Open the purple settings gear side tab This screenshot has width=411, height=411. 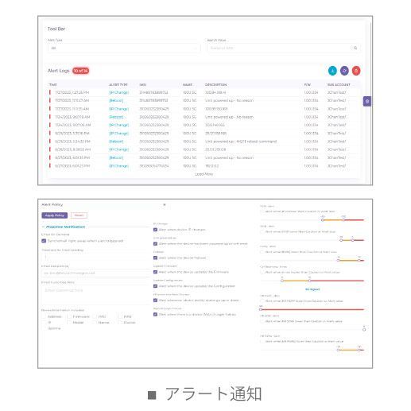(367, 101)
